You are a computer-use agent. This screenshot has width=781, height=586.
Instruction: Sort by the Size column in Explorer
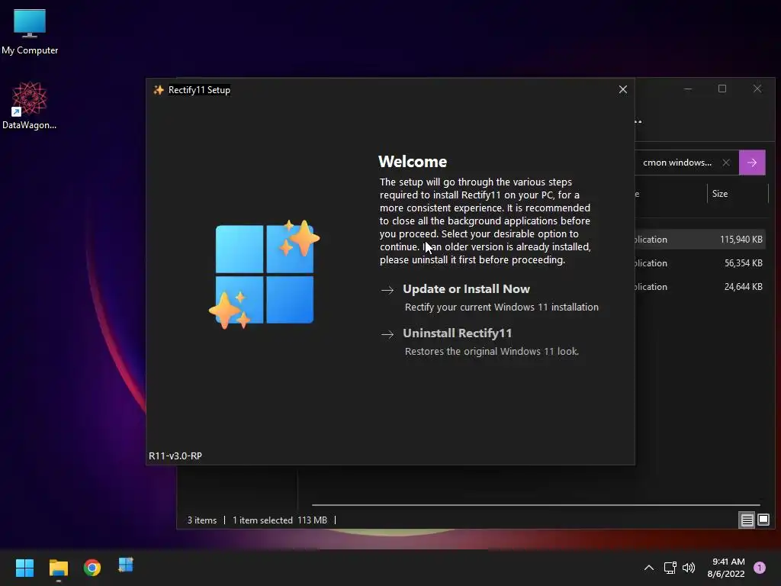pyautogui.click(x=738, y=194)
